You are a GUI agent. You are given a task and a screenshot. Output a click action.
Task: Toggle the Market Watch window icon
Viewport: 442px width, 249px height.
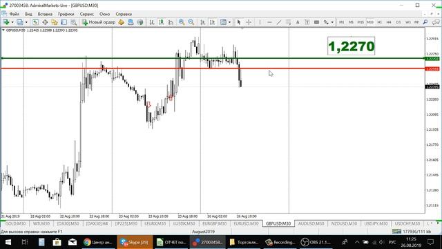coord(35,22)
